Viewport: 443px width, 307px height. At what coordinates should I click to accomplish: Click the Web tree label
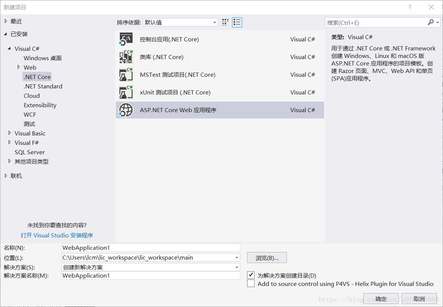[30, 67]
